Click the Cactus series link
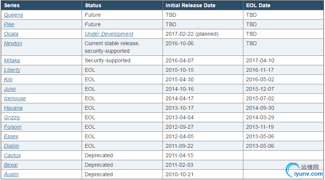The width and height of the screenshot is (325, 180). point(12,155)
